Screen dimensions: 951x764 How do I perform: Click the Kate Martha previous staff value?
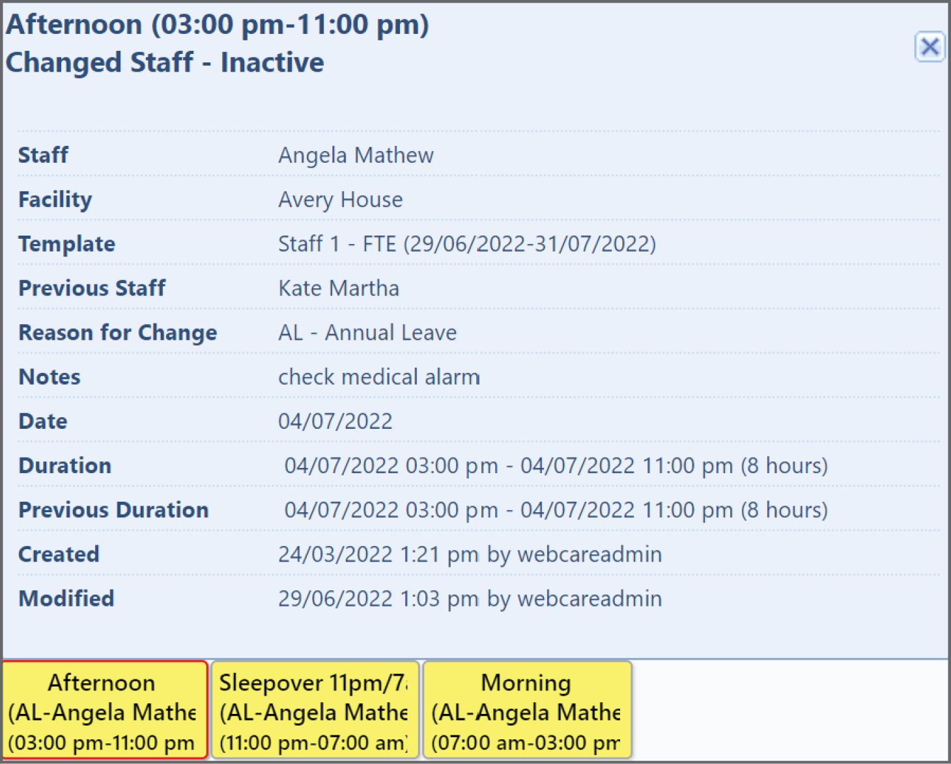(339, 288)
